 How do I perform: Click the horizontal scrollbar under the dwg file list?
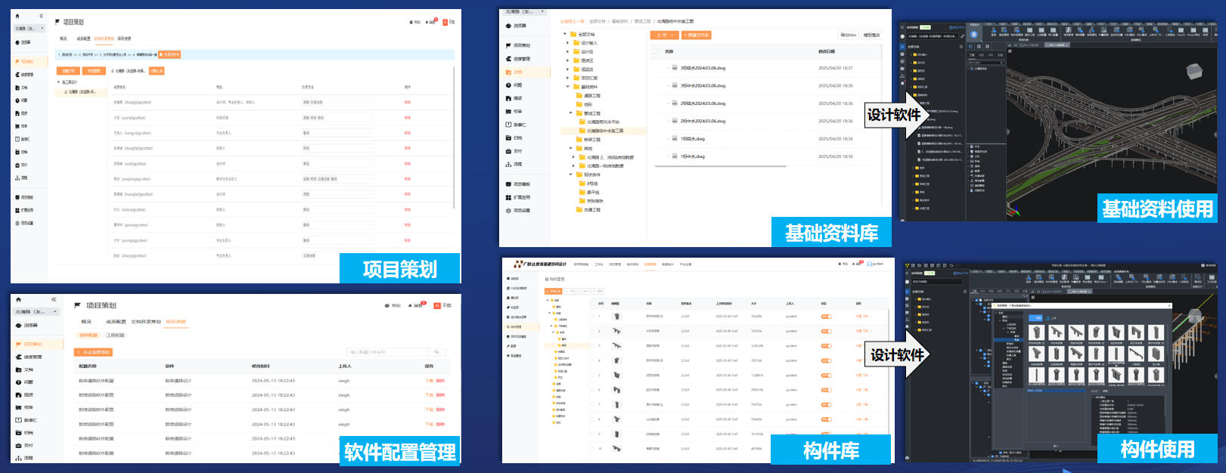click(720, 166)
